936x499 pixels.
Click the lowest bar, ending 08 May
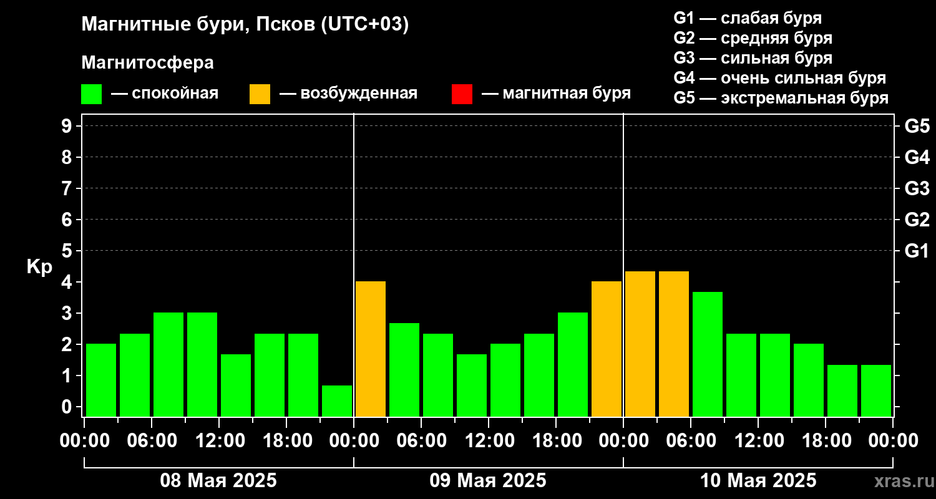(x=337, y=401)
